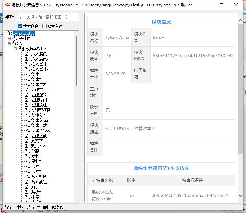This screenshot has width=246, height=213.
Task: Click the root zyJsonValue tree icon
Action: pos(10,33)
